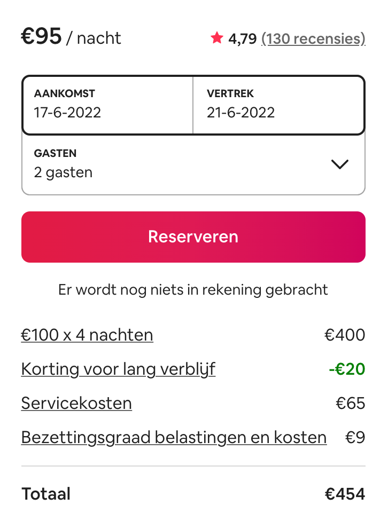Viewport: 388px width, 521px height.
Task: Open the €100 x 4 nachten breakdown
Action: pos(87,335)
